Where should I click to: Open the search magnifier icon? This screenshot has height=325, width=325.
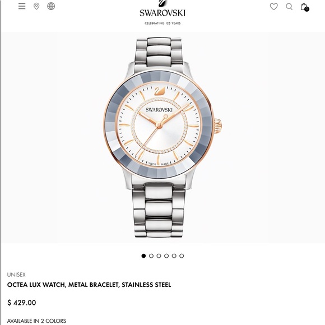point(289,7)
